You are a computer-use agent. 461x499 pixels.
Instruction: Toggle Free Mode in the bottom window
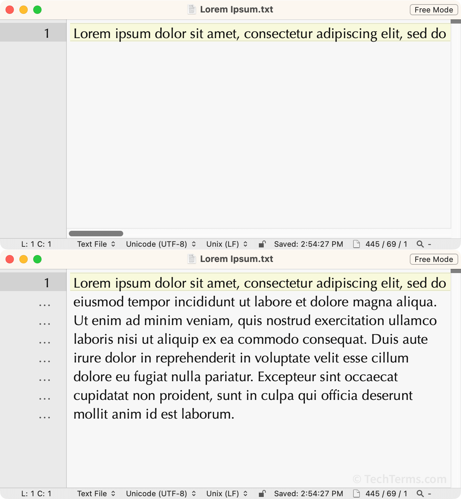click(433, 259)
